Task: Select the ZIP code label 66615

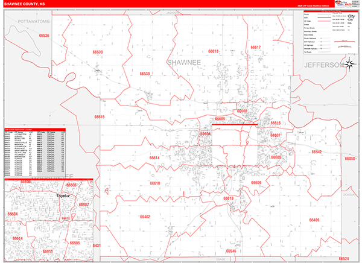Action: [100, 117]
